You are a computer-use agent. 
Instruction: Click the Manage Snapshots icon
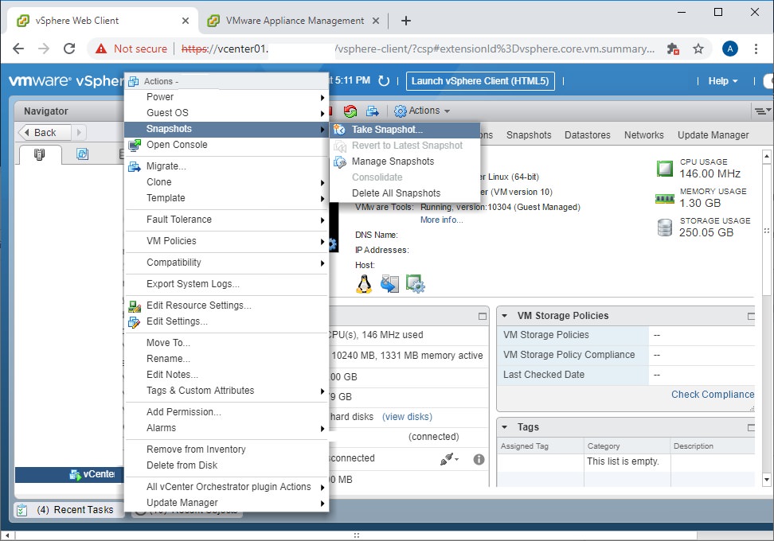339,162
